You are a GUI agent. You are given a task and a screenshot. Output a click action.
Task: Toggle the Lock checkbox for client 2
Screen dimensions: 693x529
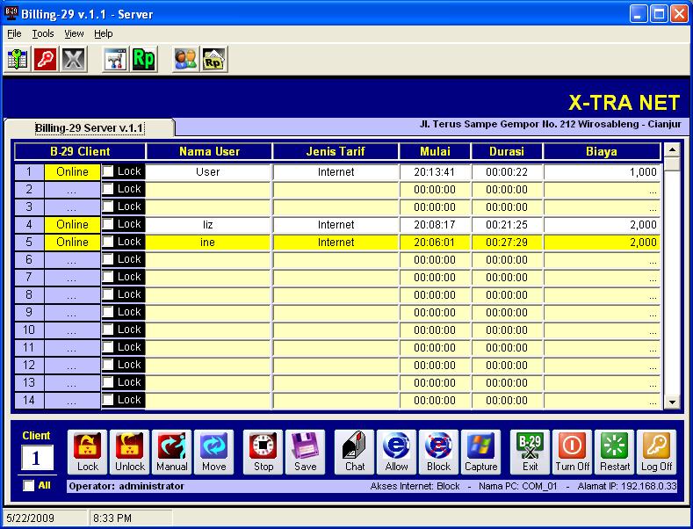tap(108, 189)
